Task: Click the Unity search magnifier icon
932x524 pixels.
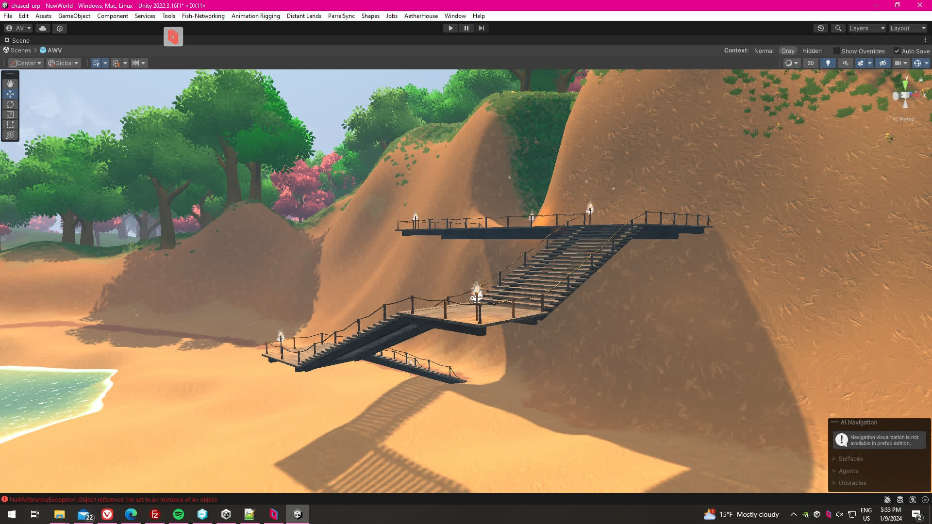Action: [x=838, y=28]
